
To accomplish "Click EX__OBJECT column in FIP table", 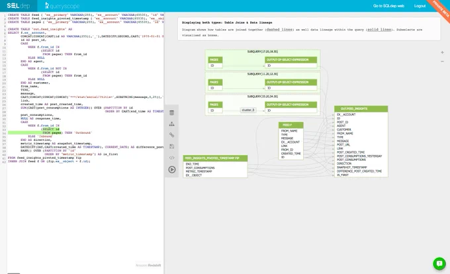I will pos(194,175).
